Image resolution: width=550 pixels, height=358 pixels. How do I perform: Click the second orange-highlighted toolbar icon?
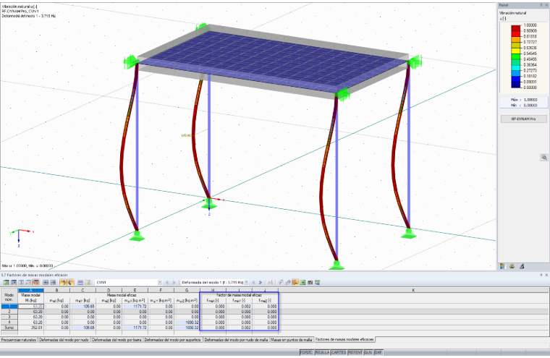tap(70, 282)
